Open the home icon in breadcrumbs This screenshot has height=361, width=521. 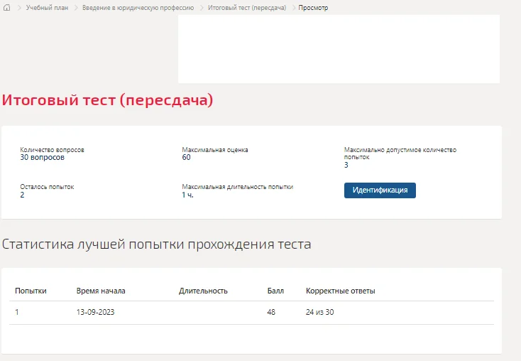(x=6, y=7)
